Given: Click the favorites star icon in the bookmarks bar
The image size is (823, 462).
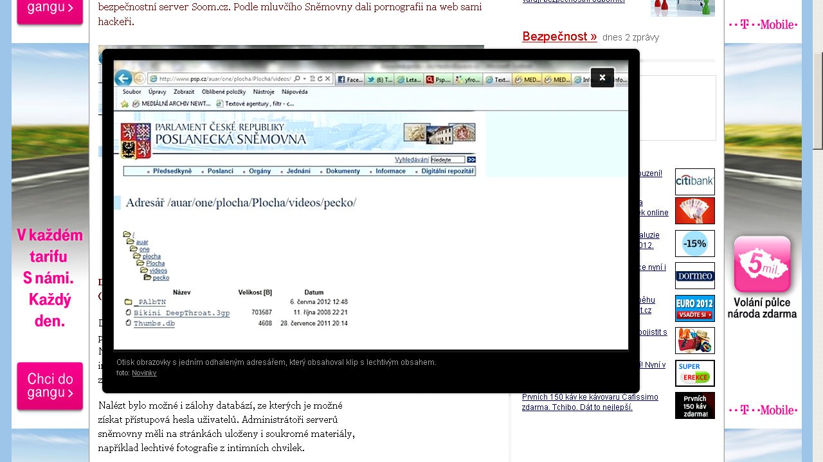Looking at the screenshot, I should click(125, 103).
